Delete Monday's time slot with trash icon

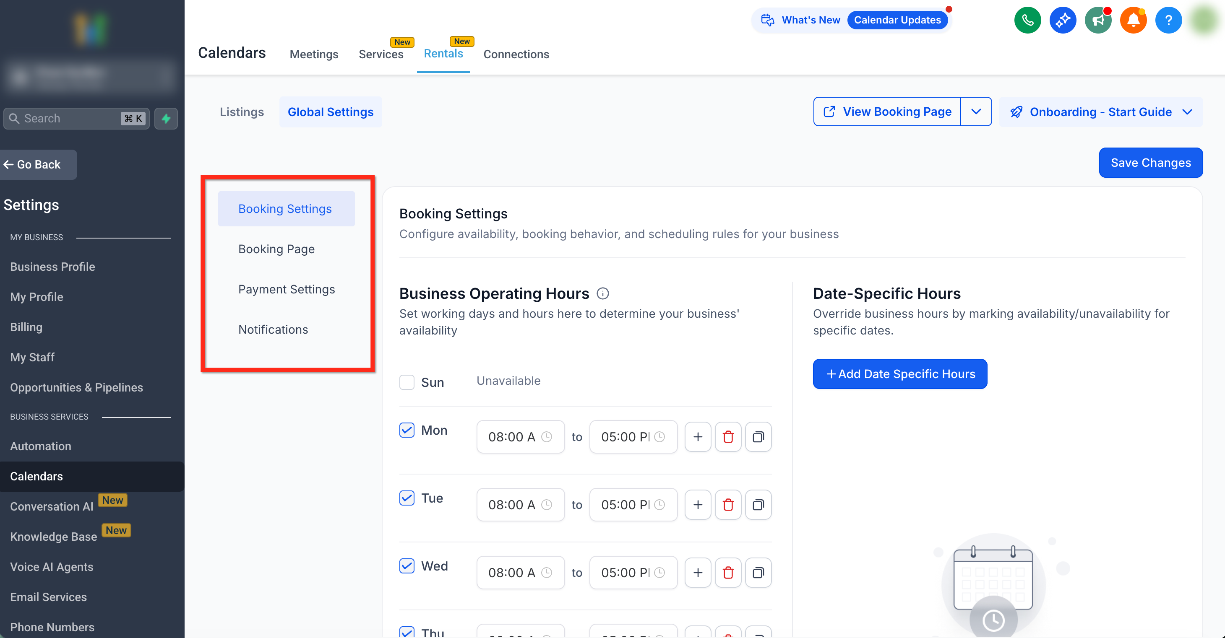(727, 436)
